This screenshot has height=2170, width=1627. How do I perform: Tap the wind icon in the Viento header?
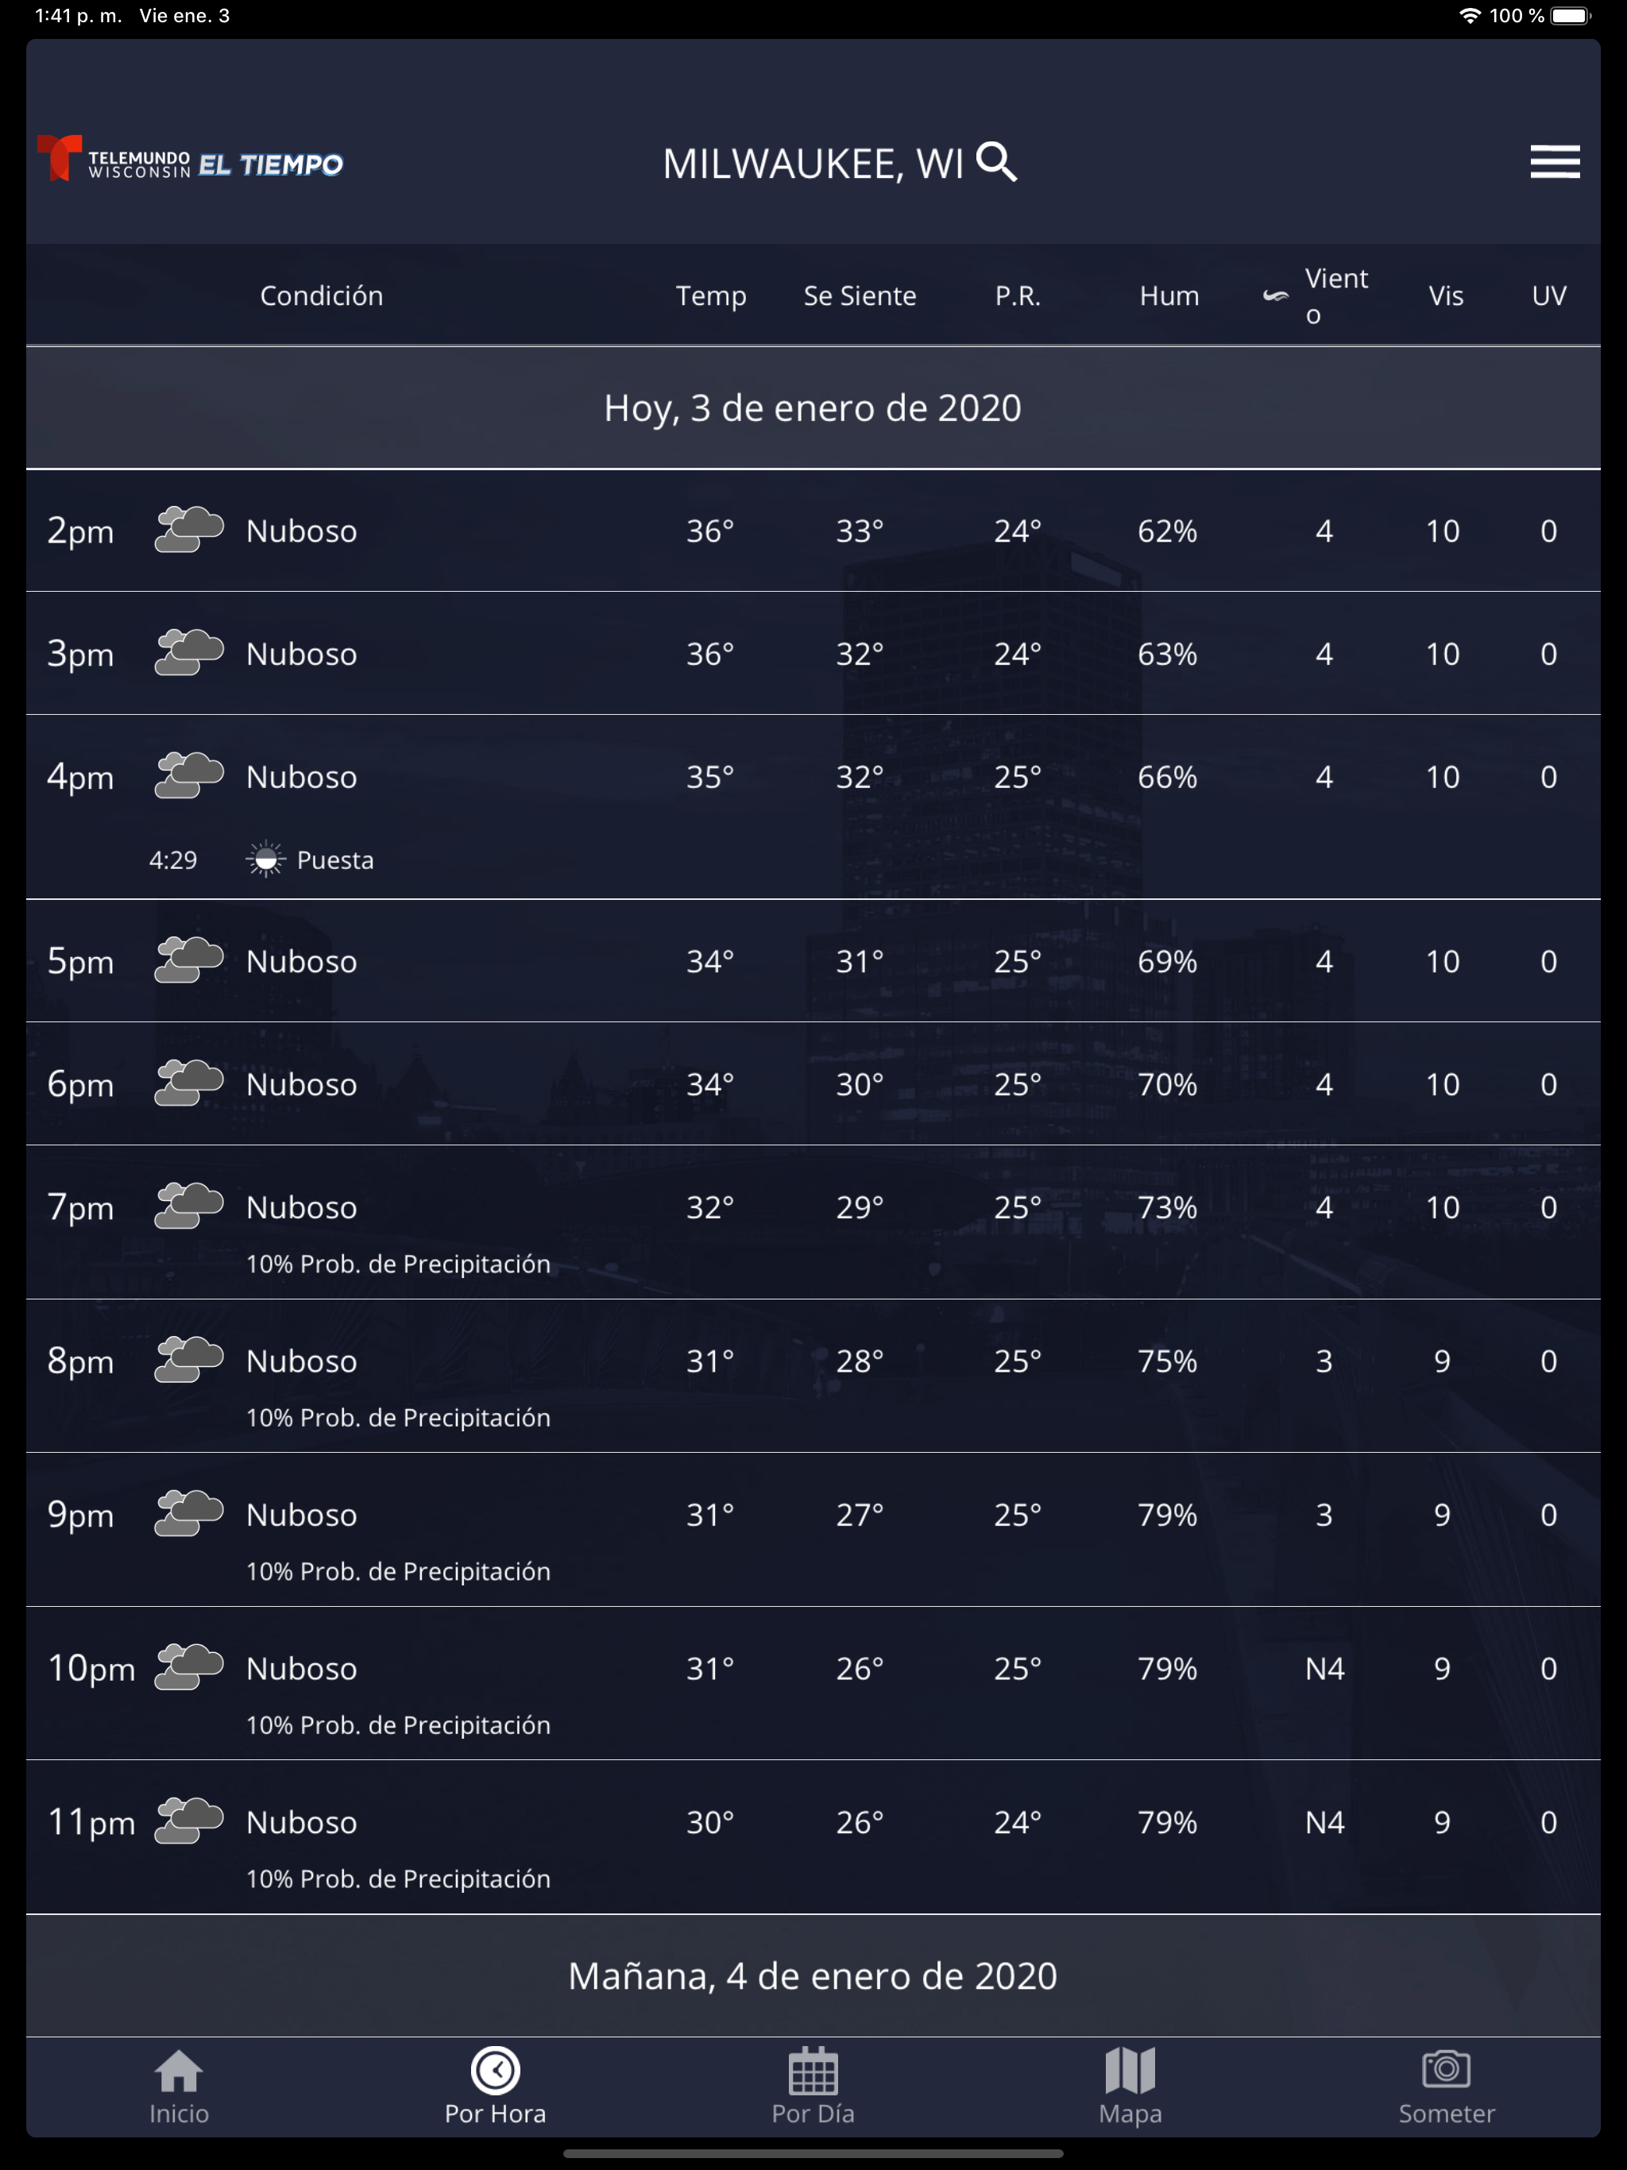pyautogui.click(x=1275, y=295)
